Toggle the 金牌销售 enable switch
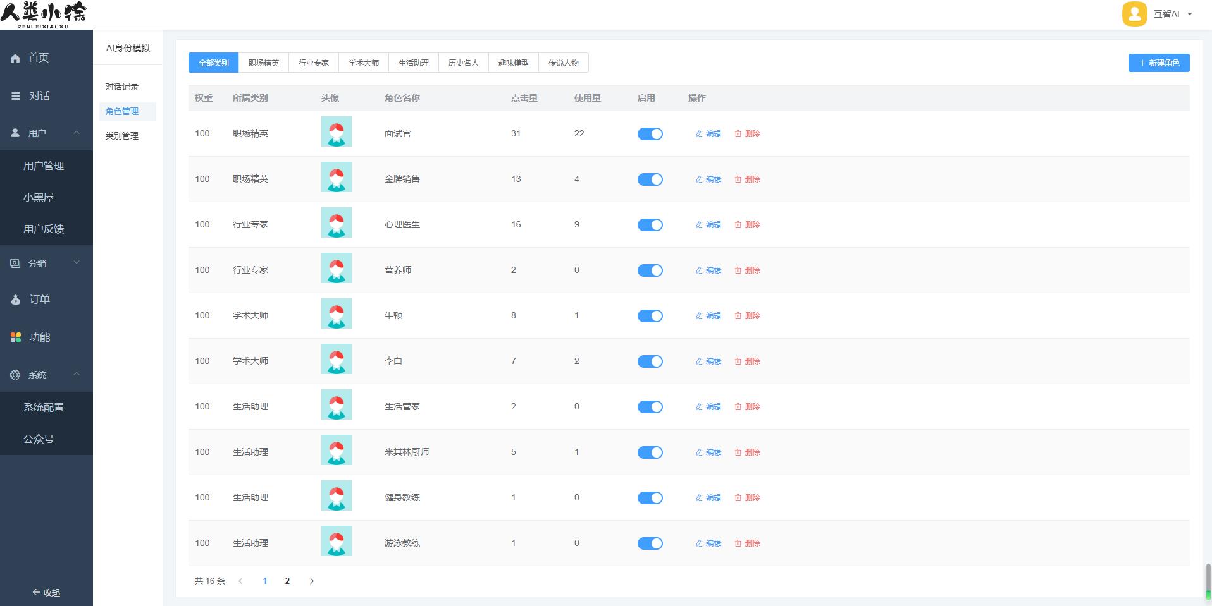The width and height of the screenshot is (1212, 606). coord(650,179)
